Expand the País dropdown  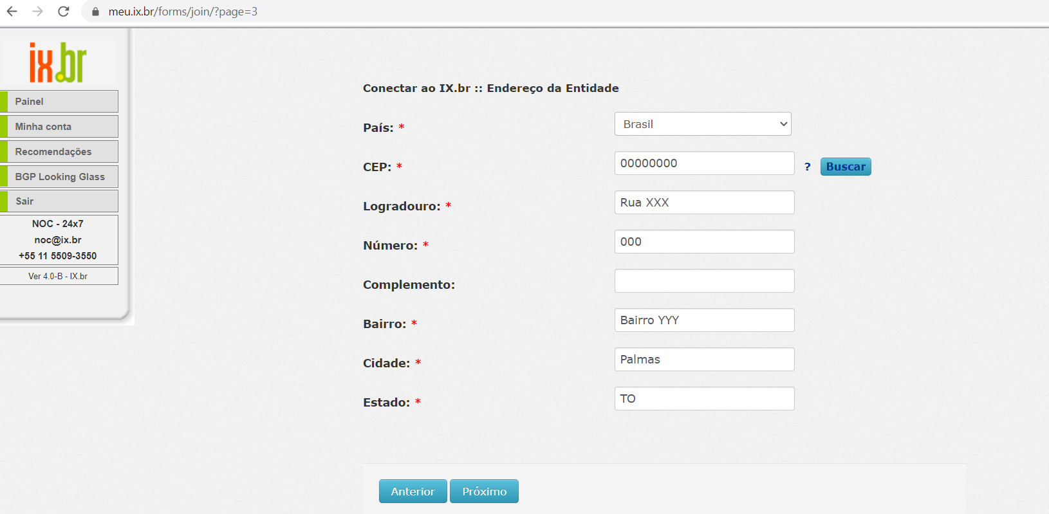(x=703, y=124)
